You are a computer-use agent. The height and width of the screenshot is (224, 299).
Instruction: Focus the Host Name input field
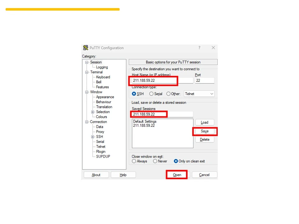[x=163, y=80]
